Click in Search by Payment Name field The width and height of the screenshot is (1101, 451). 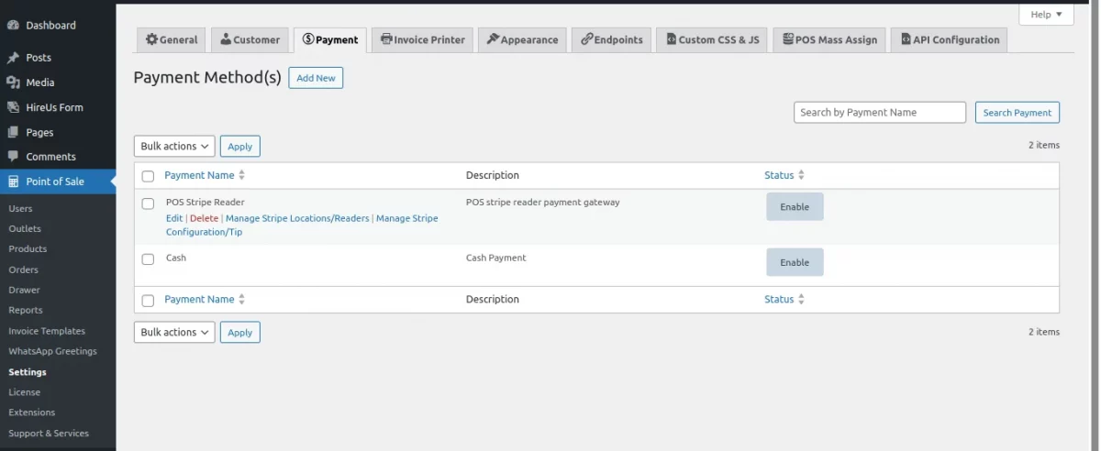pos(880,113)
